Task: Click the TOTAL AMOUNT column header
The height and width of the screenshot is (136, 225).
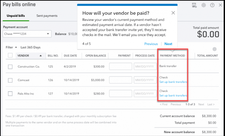Action: (207, 56)
